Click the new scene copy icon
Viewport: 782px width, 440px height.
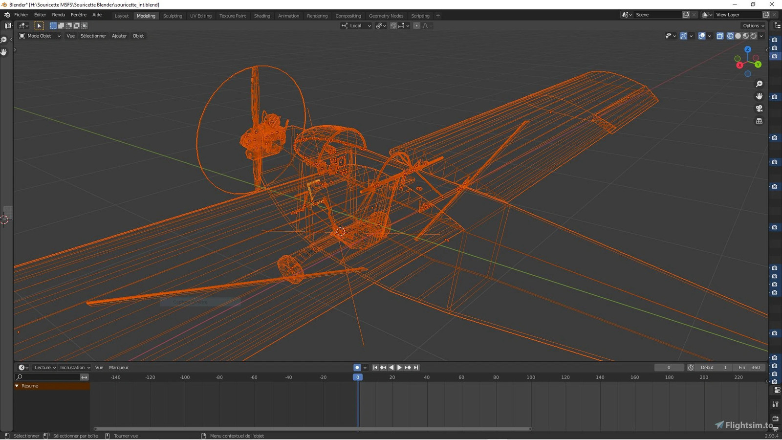pos(686,15)
